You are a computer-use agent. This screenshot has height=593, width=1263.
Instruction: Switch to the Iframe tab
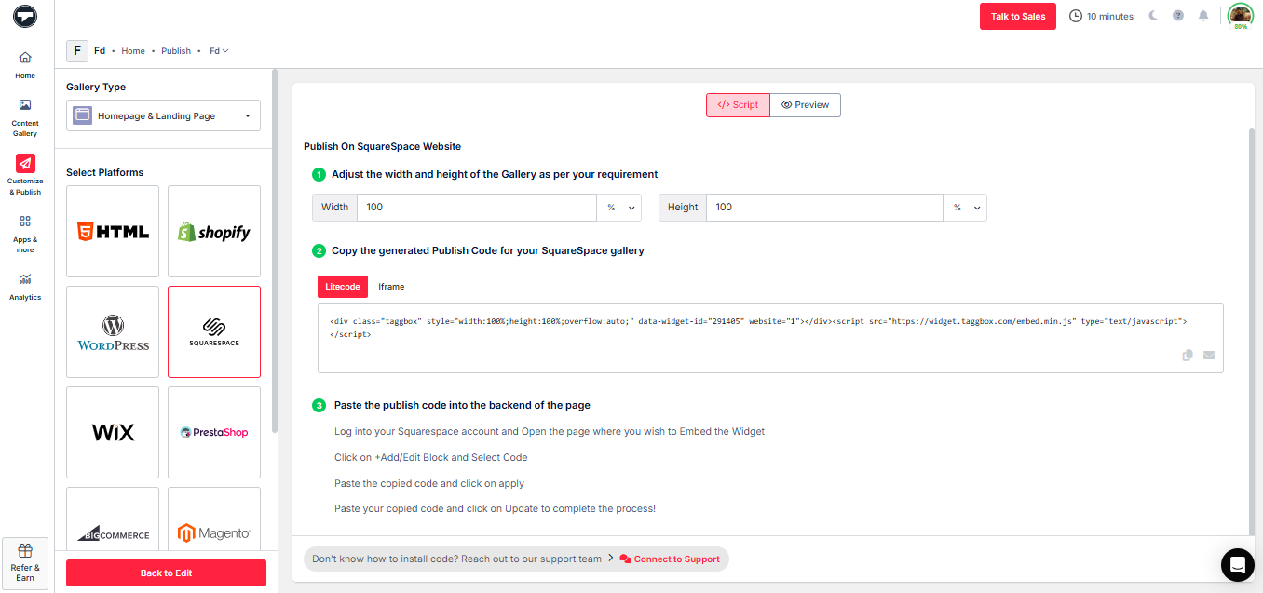pos(391,287)
